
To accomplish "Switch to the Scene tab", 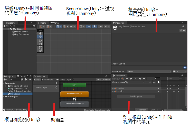I will (42, 23).
